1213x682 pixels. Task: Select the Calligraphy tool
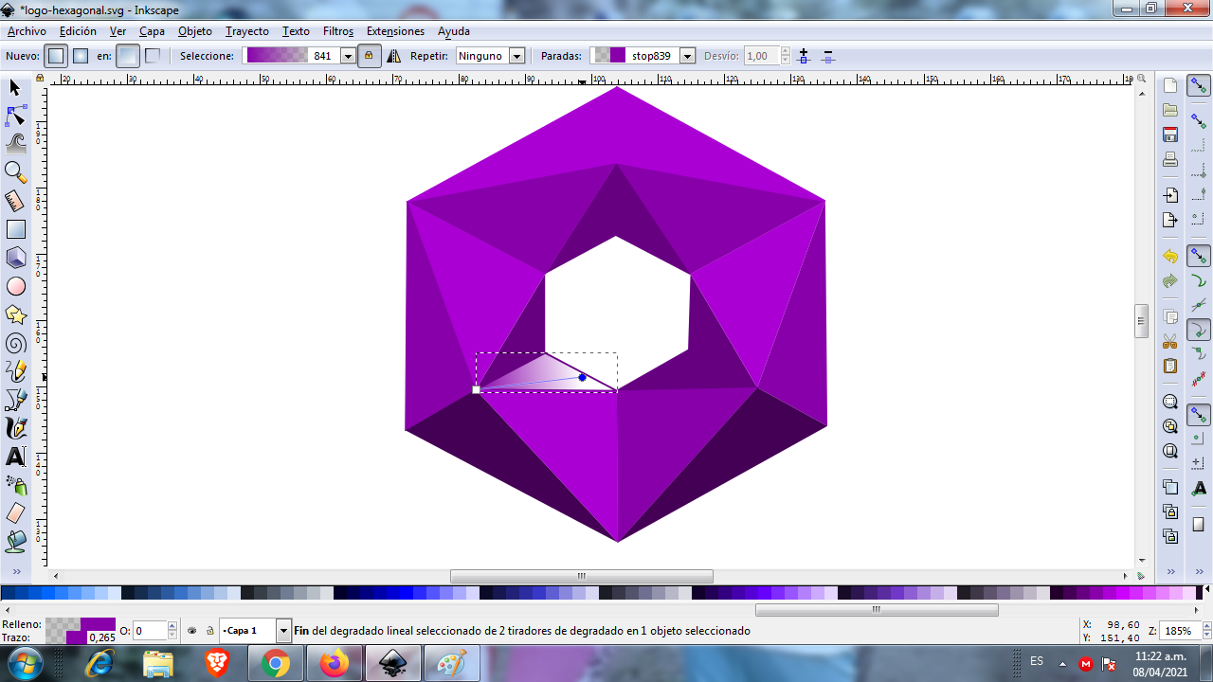[15, 428]
